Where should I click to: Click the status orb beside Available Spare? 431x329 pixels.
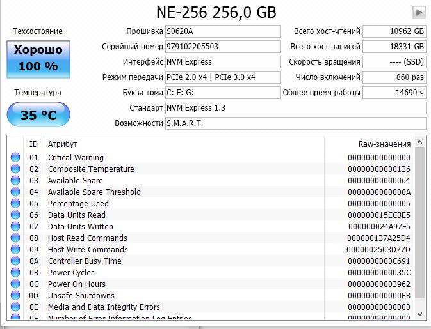pyautogui.click(x=15, y=181)
